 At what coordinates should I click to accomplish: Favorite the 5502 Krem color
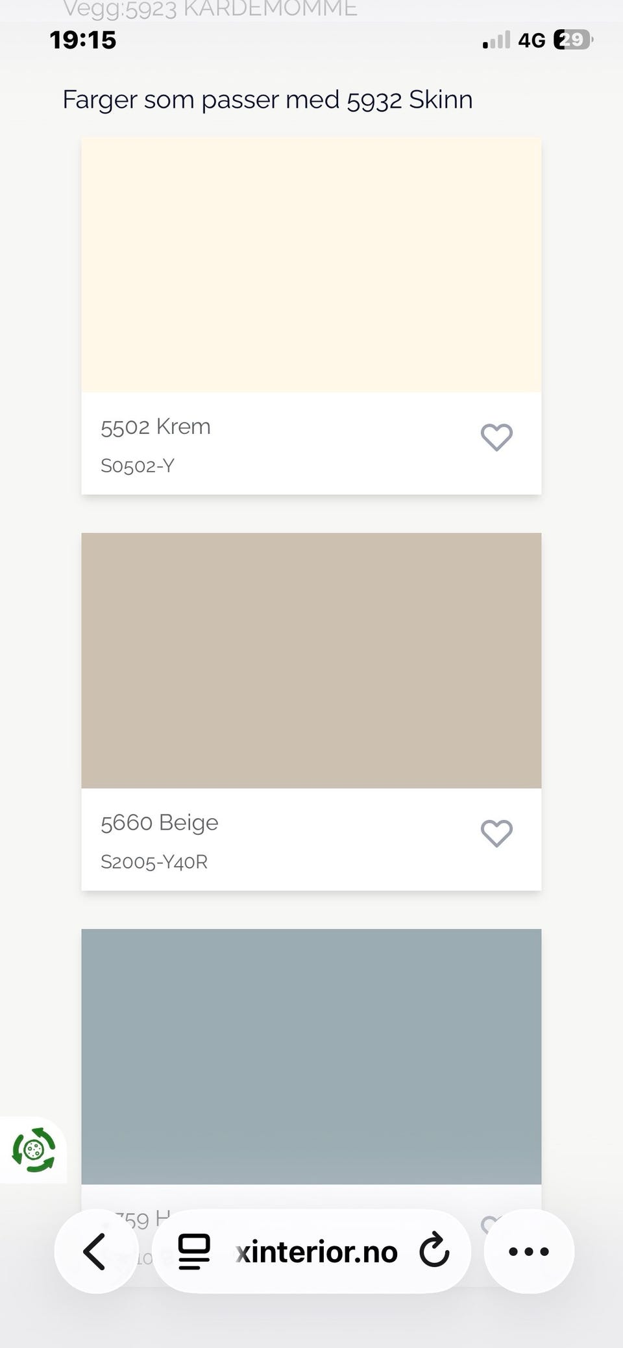tap(496, 437)
